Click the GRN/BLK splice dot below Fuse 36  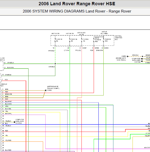click(x=55, y=64)
